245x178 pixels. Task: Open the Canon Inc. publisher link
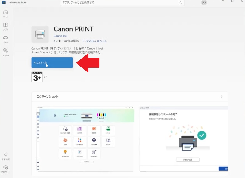[x=60, y=36]
